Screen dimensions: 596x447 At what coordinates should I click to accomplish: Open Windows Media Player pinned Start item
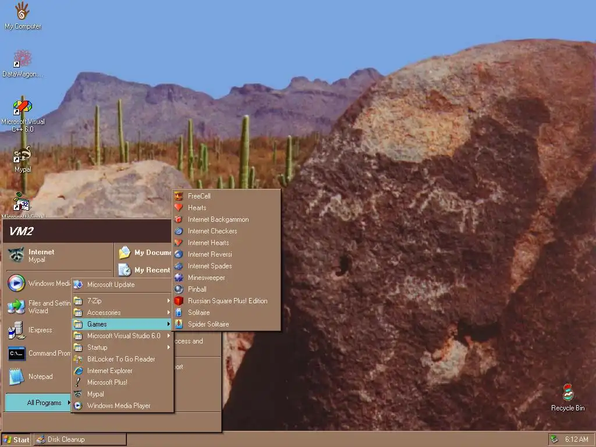tap(38, 283)
